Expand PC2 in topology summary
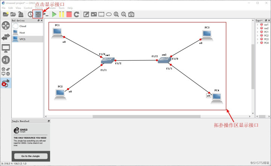The image size is (271, 166). 257,36
